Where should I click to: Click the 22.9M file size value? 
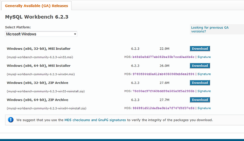tap(164, 49)
